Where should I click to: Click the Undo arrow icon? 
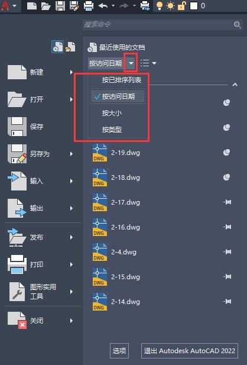point(103,5)
